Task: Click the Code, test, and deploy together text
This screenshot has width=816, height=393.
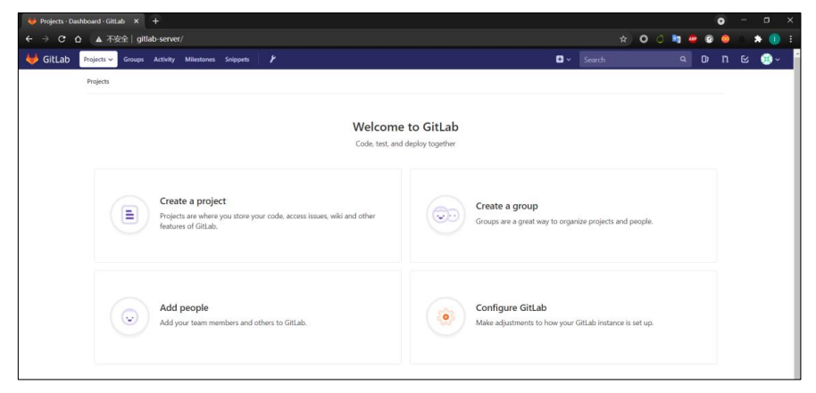Action: tap(405, 143)
